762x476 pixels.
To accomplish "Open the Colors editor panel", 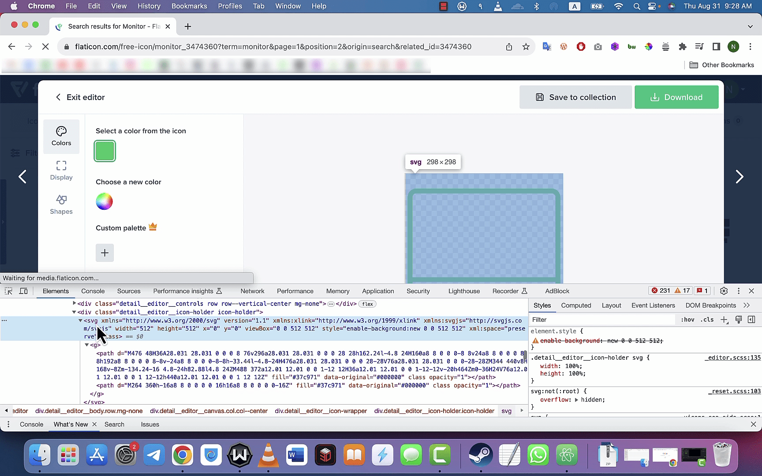I will [61, 136].
